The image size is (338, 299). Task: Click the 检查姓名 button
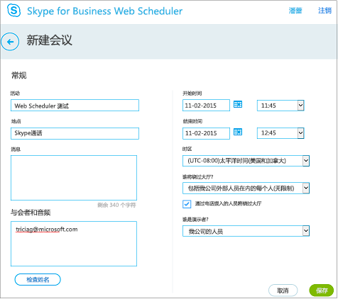point(38,280)
